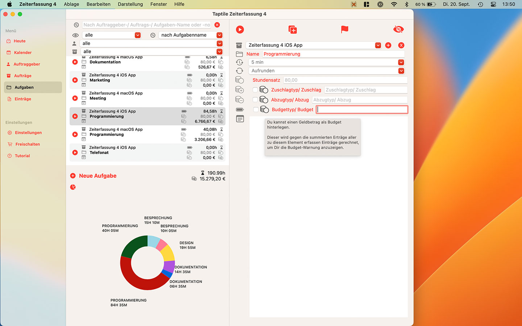Open Fenster menu in menu bar
Image resolution: width=522 pixels, height=326 pixels.
(159, 4)
